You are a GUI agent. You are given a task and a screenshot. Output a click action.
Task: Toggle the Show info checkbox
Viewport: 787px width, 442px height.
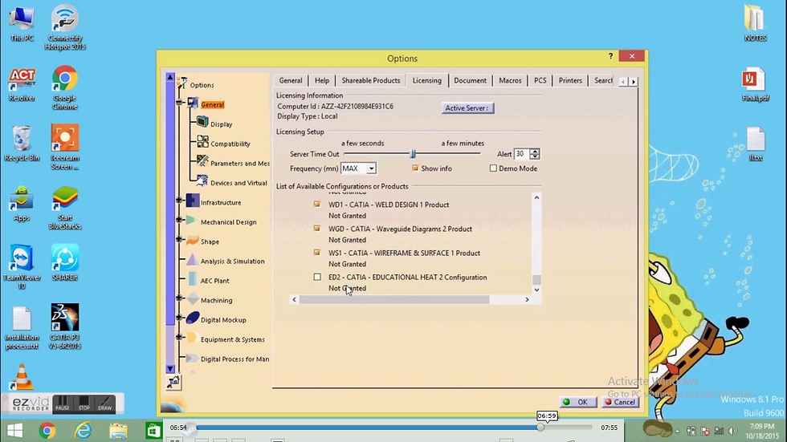tap(415, 168)
